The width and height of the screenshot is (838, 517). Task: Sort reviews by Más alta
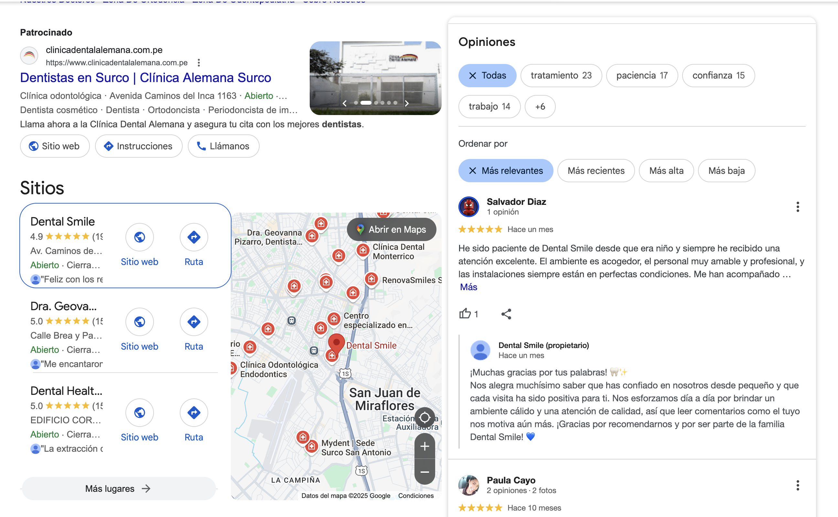pos(666,171)
